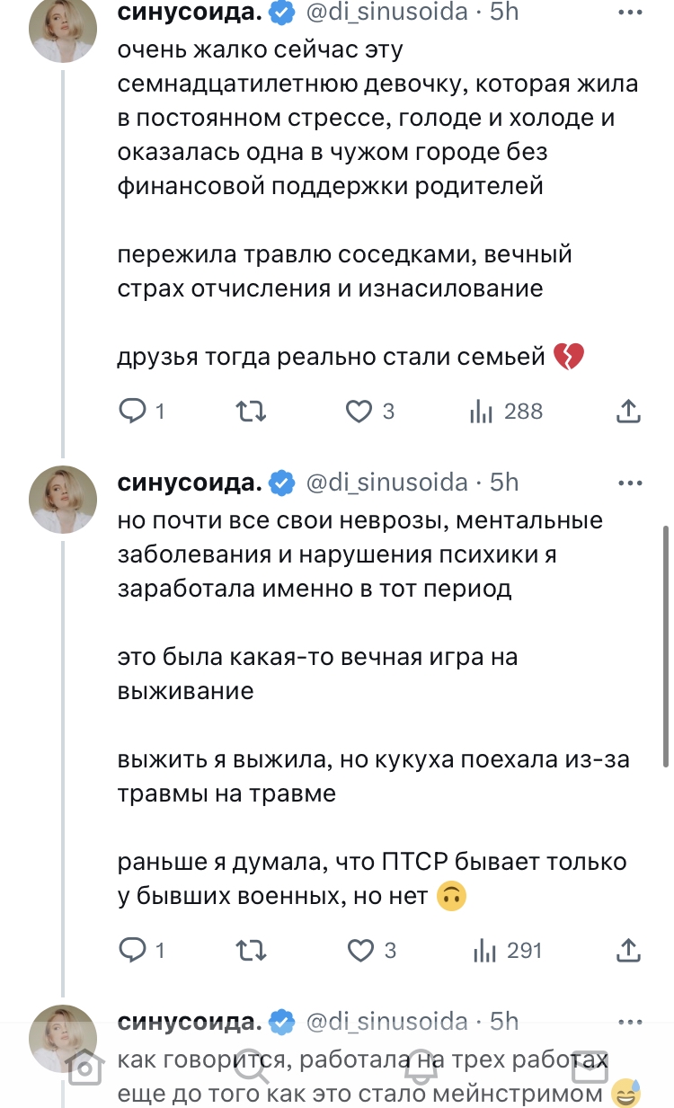Share the tweet with 288 views
Screen dimensions: 674x1108
point(629,412)
